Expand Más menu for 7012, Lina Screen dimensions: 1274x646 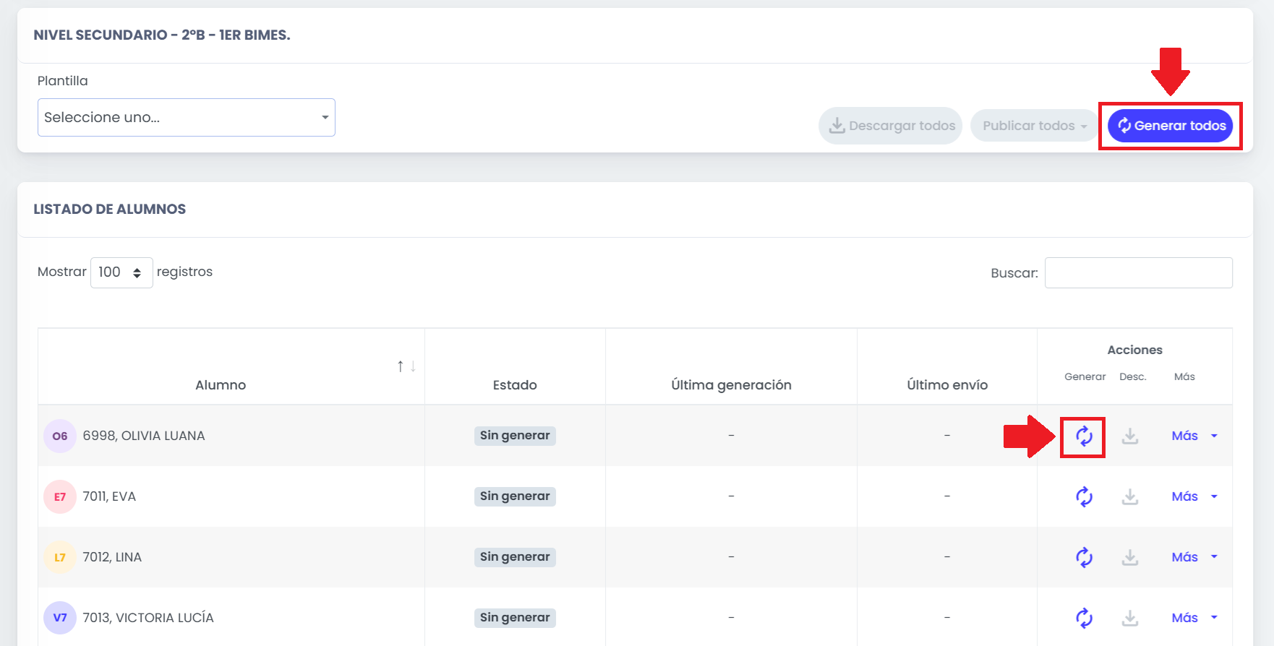pyautogui.click(x=1194, y=557)
